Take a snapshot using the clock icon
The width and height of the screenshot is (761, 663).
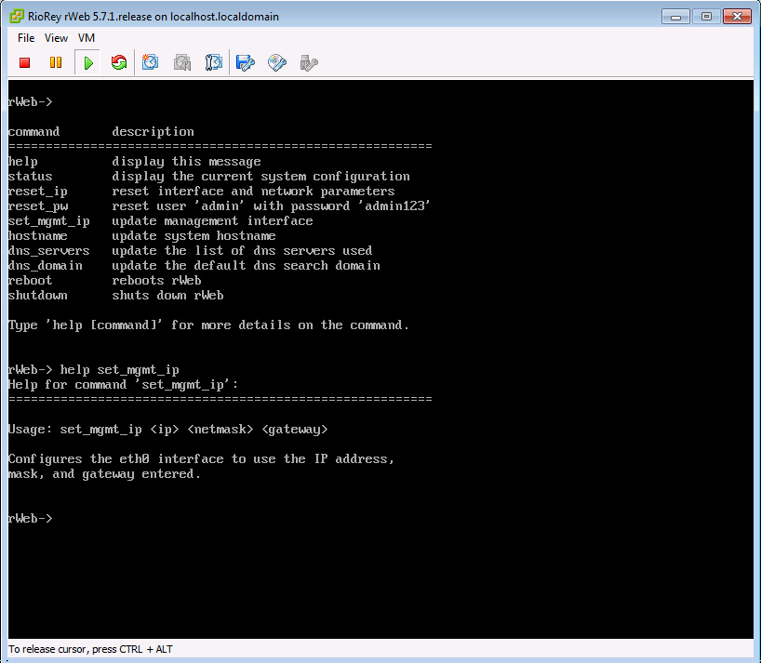[x=150, y=62]
